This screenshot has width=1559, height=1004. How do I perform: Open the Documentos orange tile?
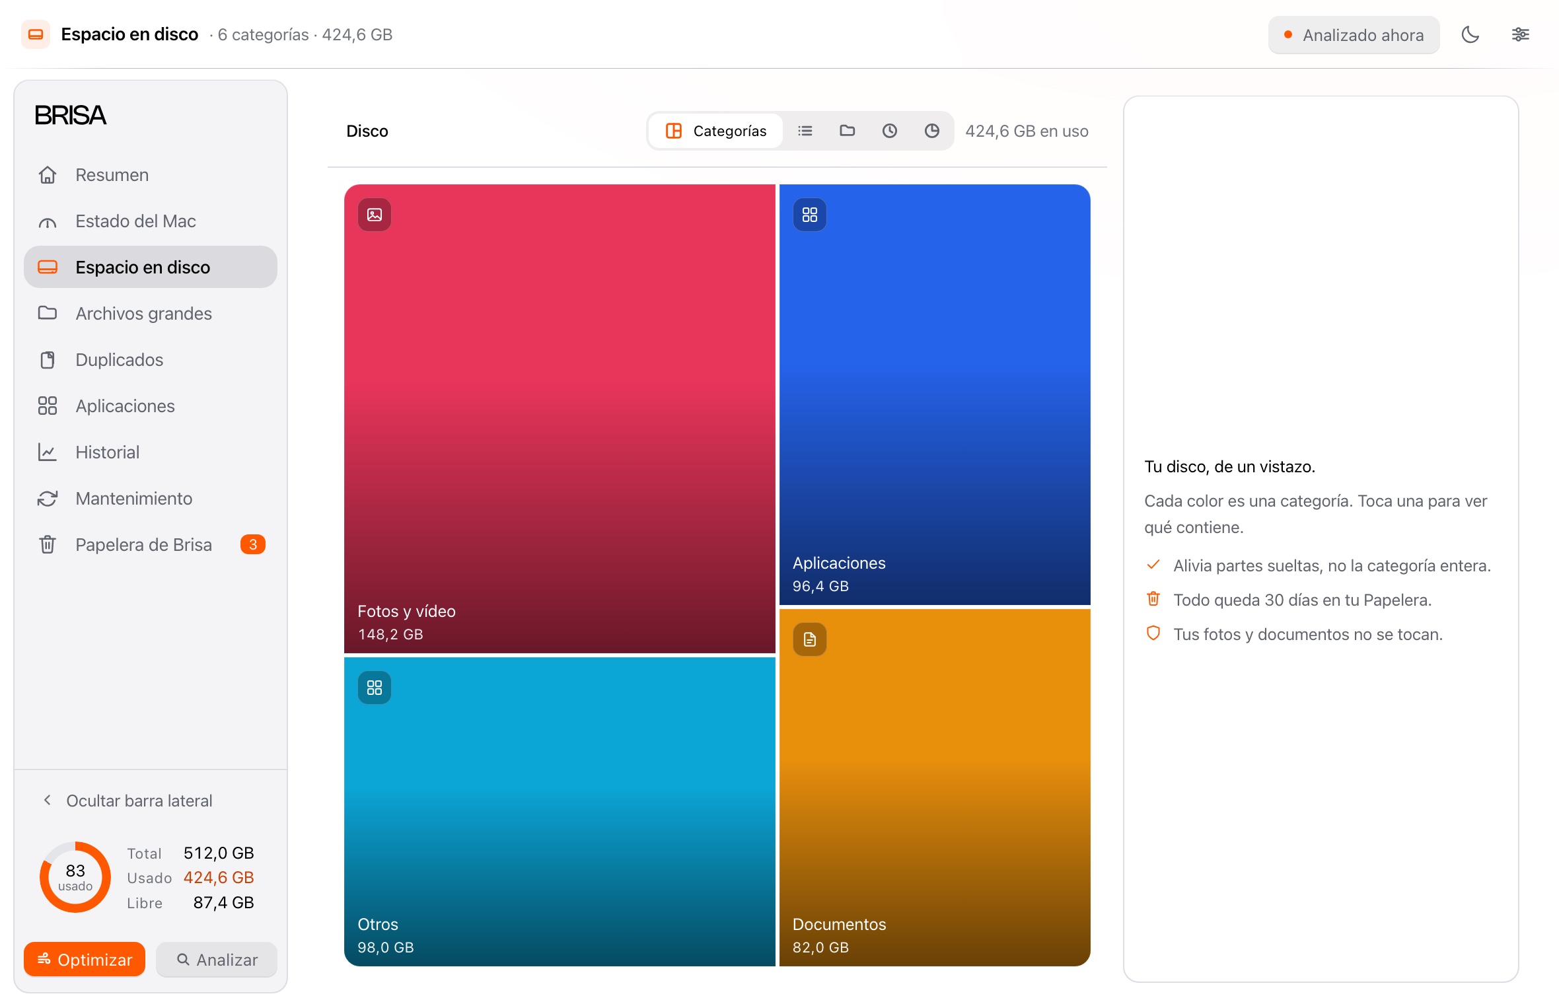pos(935,787)
